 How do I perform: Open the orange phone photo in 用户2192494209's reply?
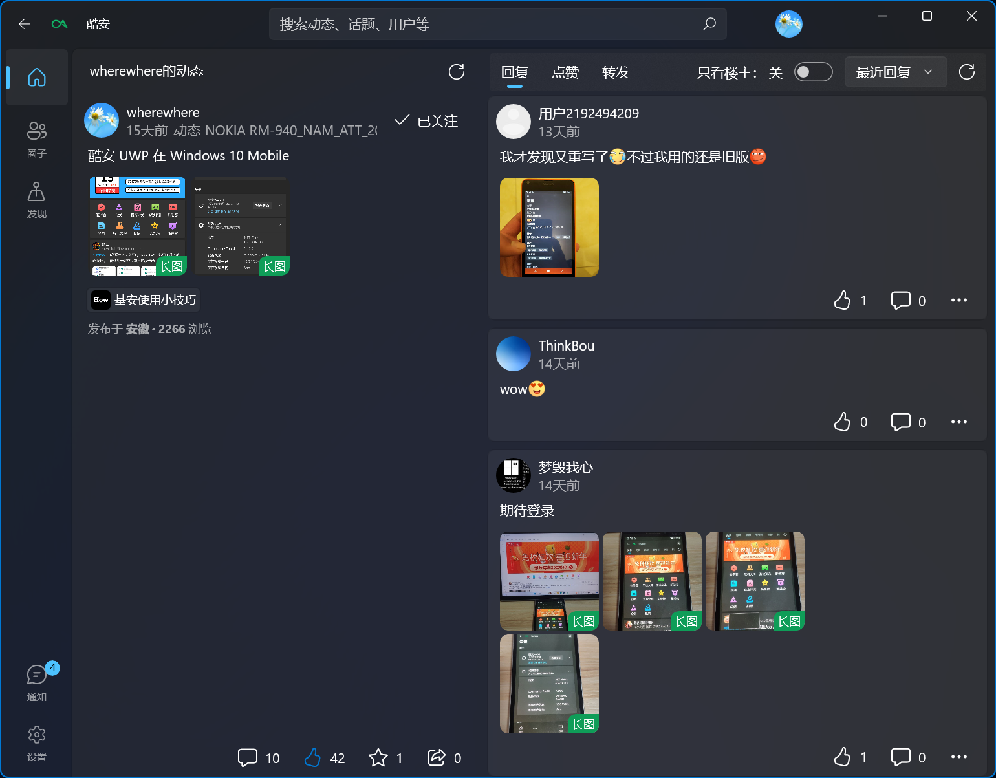pyautogui.click(x=549, y=228)
